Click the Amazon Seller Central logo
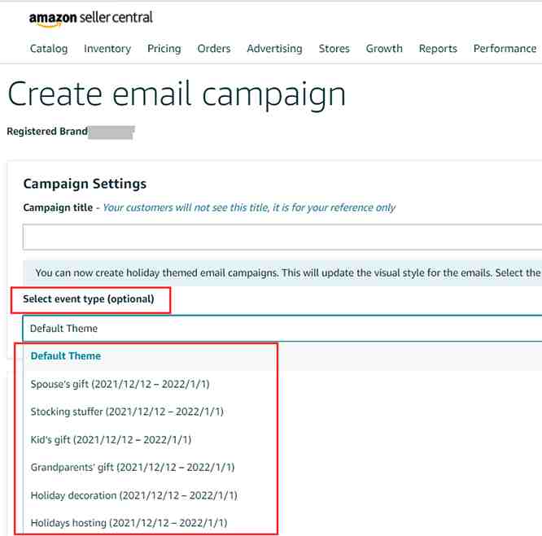 pyautogui.click(x=90, y=18)
